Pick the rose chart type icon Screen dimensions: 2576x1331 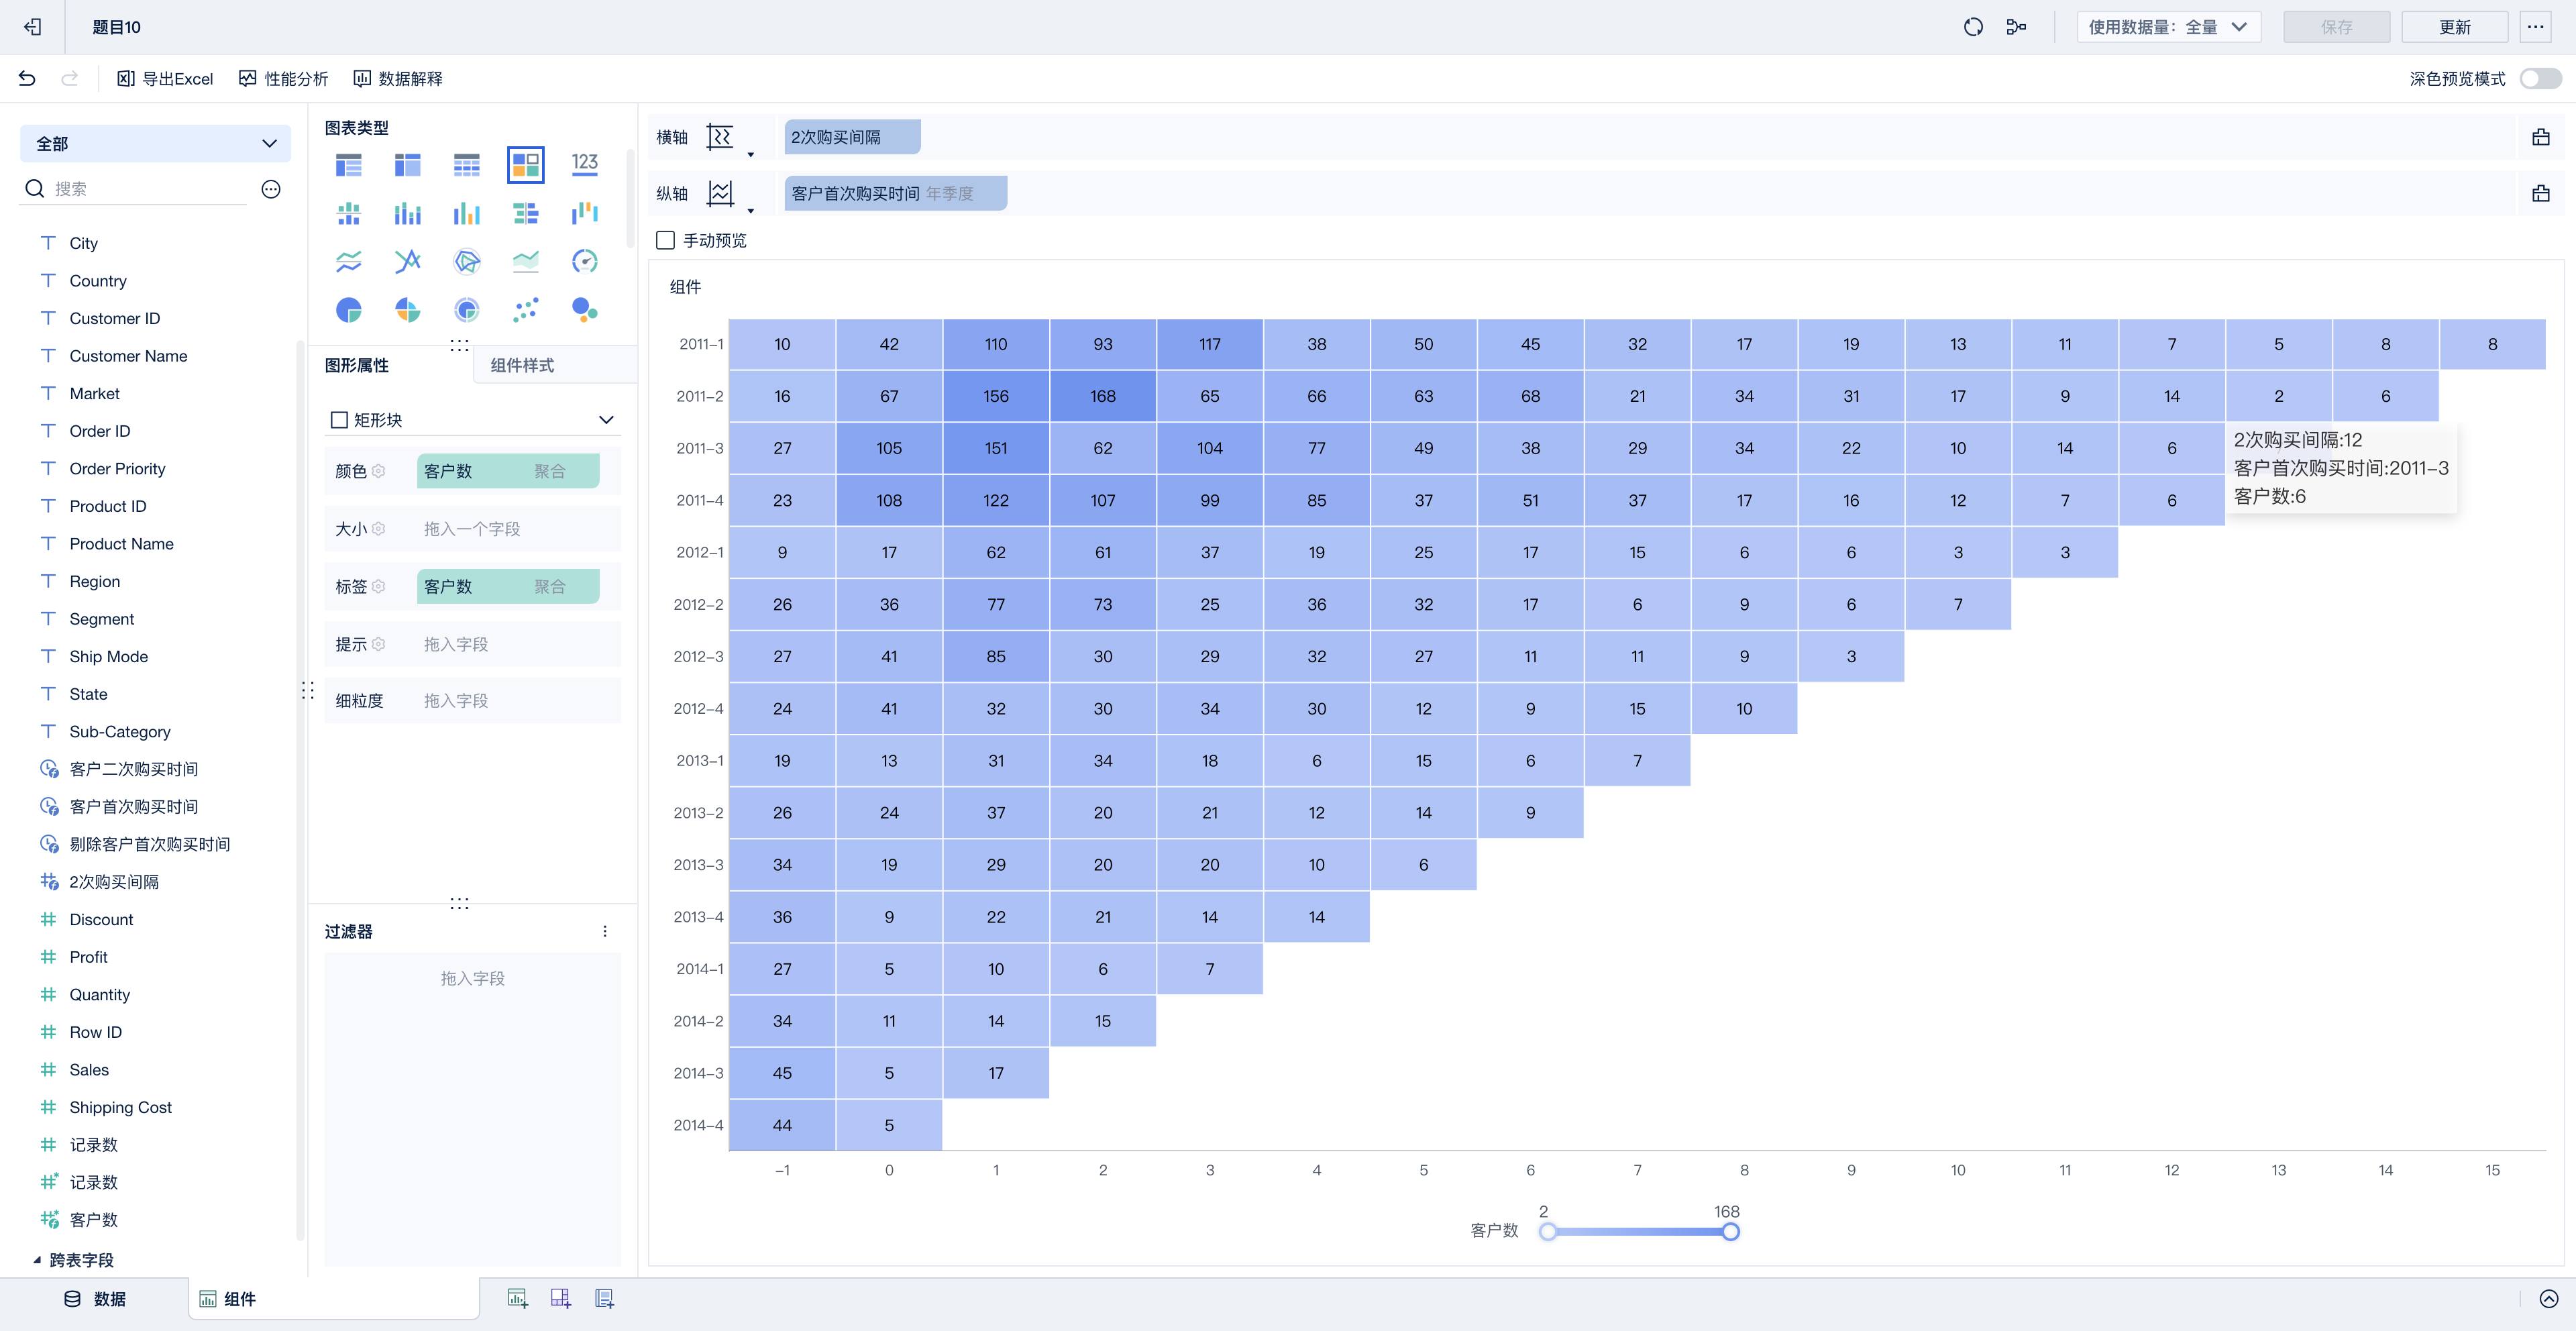tap(407, 310)
